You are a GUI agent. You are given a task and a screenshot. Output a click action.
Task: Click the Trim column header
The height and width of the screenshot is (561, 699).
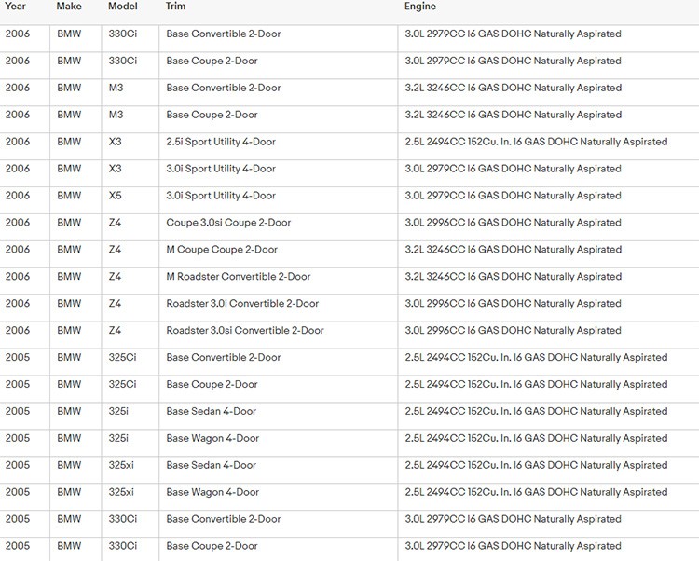175,7
